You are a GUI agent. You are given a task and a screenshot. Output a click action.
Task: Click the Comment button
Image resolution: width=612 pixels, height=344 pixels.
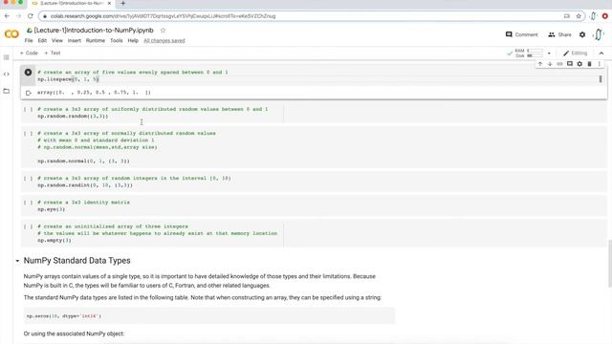[x=521, y=34]
